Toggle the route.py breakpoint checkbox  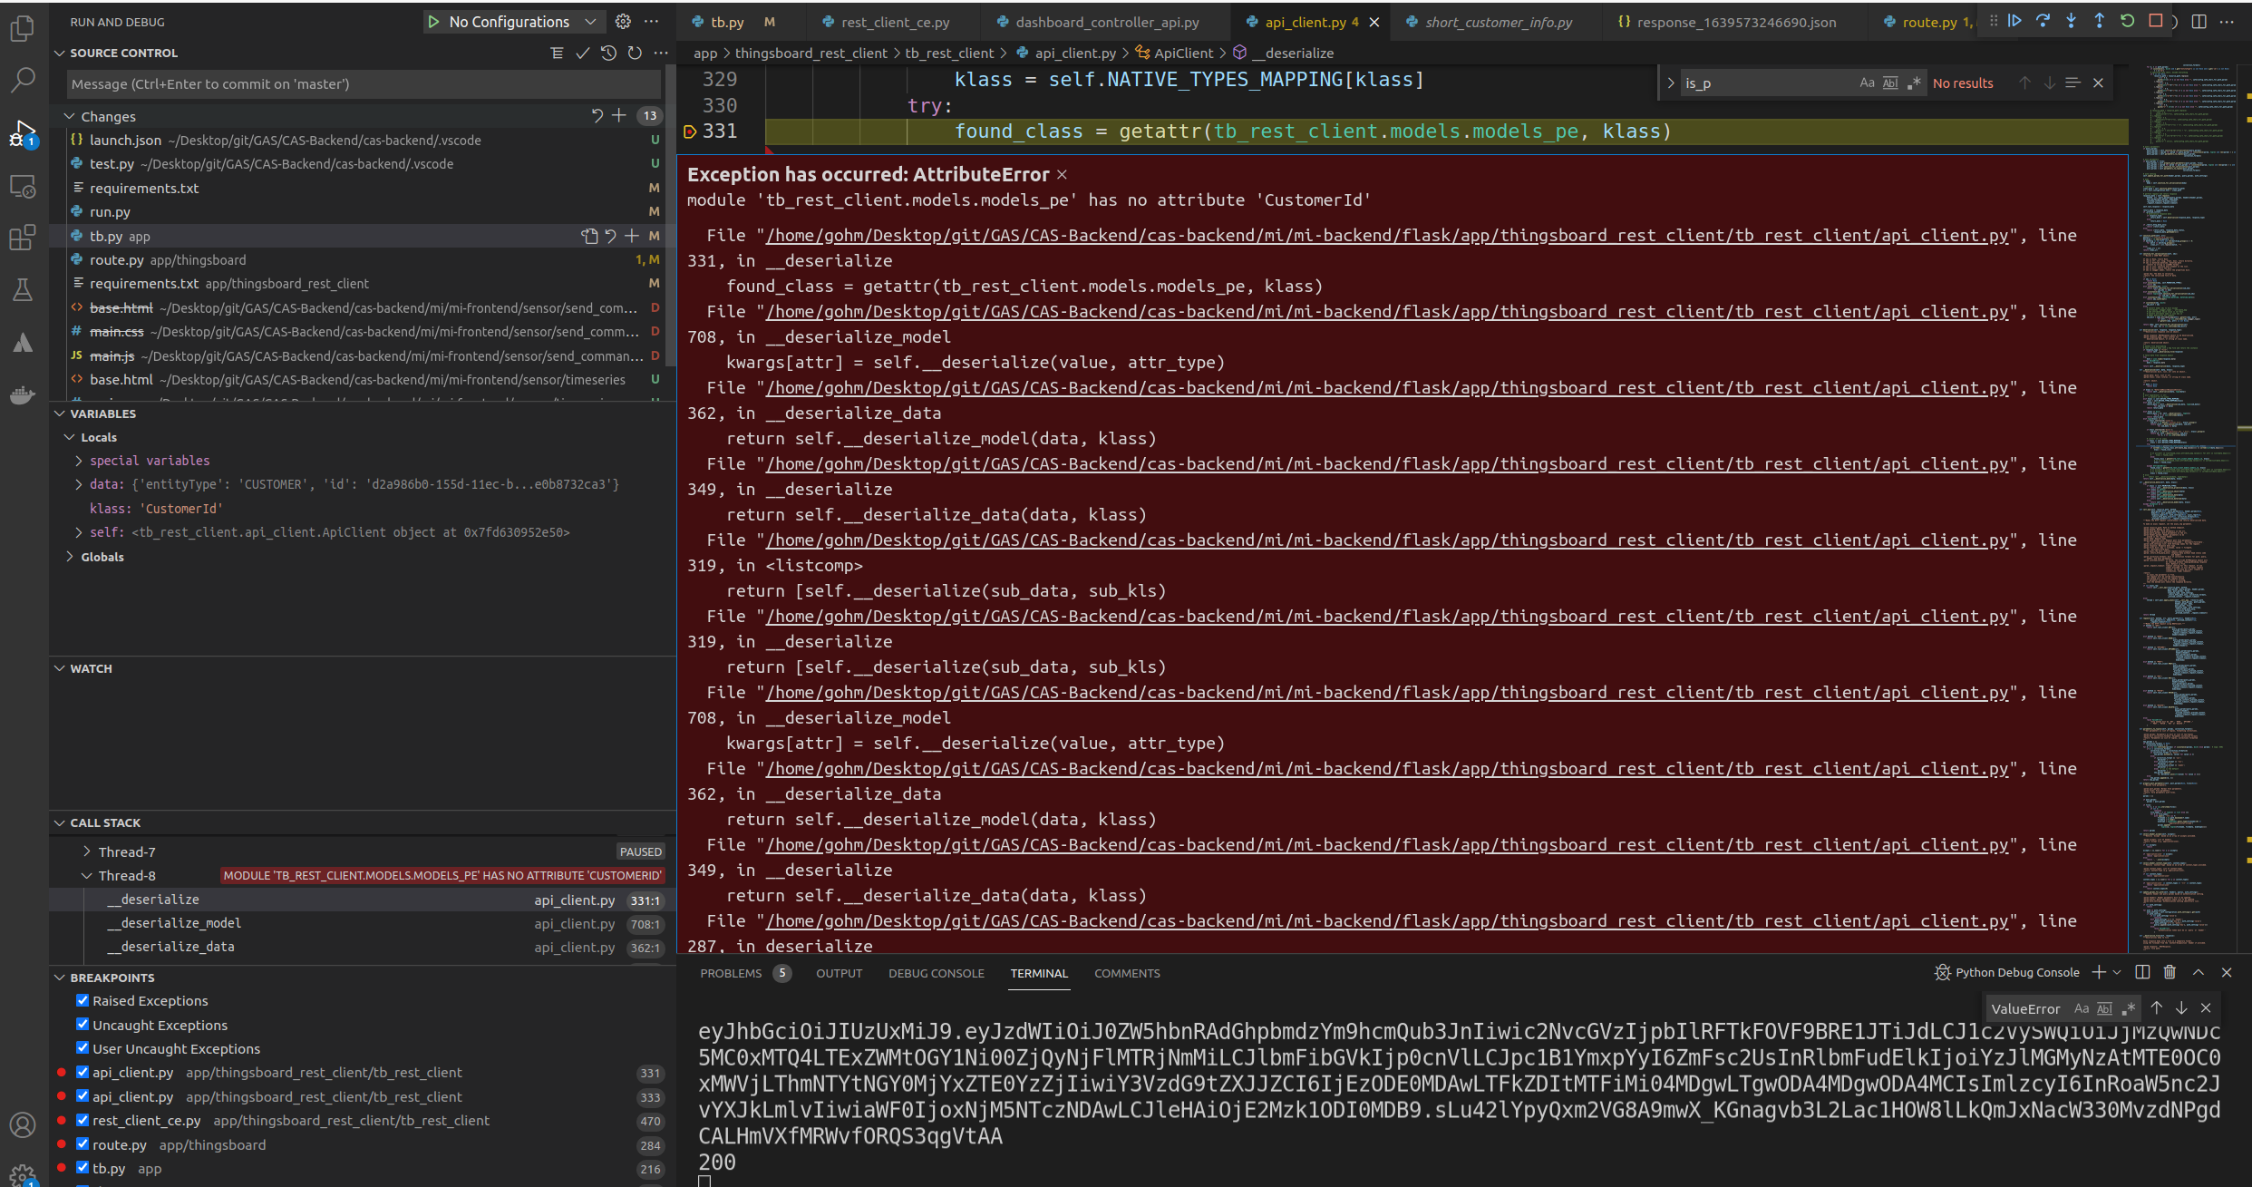pos(83,1143)
